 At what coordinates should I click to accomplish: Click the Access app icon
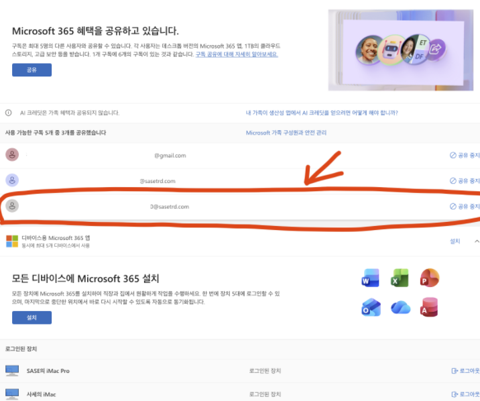429,307
